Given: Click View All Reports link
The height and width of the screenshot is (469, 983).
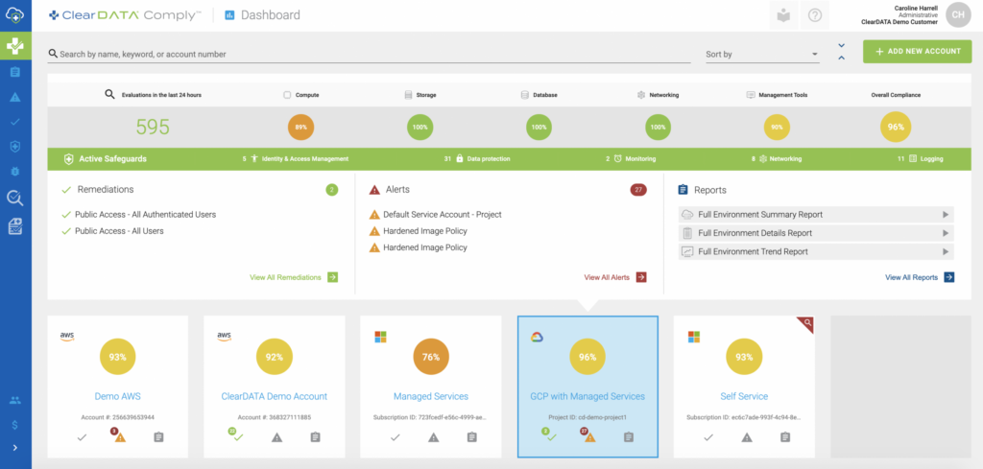Looking at the screenshot, I should [x=920, y=277].
